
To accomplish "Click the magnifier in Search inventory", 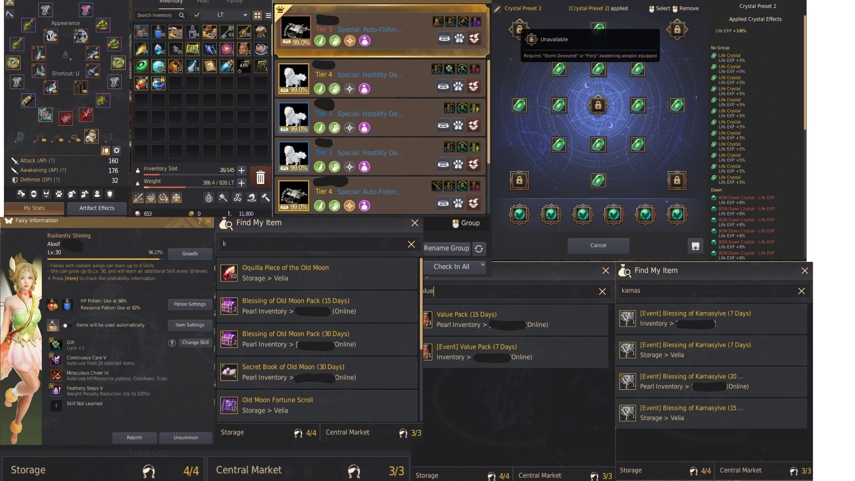I will coord(182,15).
